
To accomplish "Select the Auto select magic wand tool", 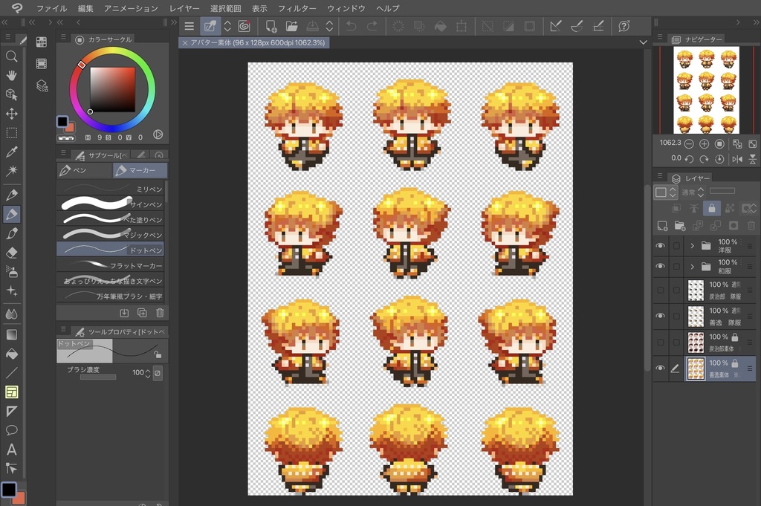I will pyautogui.click(x=11, y=171).
